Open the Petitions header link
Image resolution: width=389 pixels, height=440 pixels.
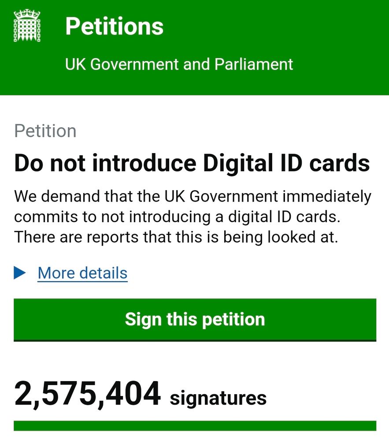[115, 26]
